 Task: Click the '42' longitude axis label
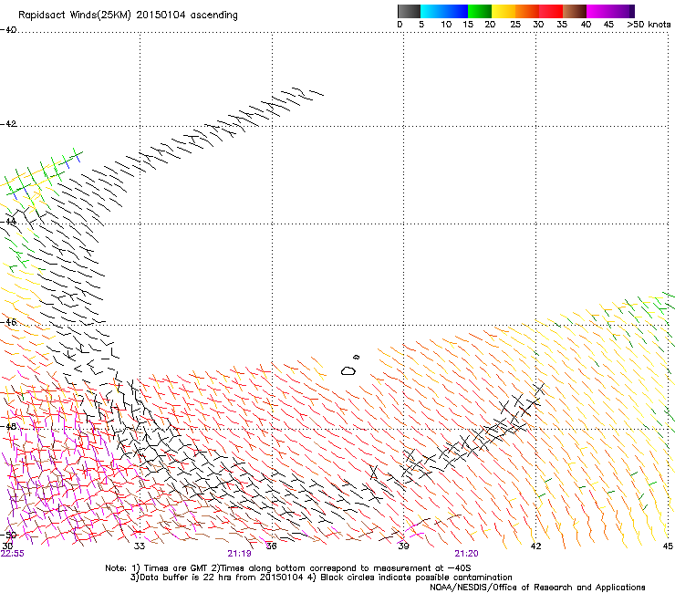click(535, 546)
